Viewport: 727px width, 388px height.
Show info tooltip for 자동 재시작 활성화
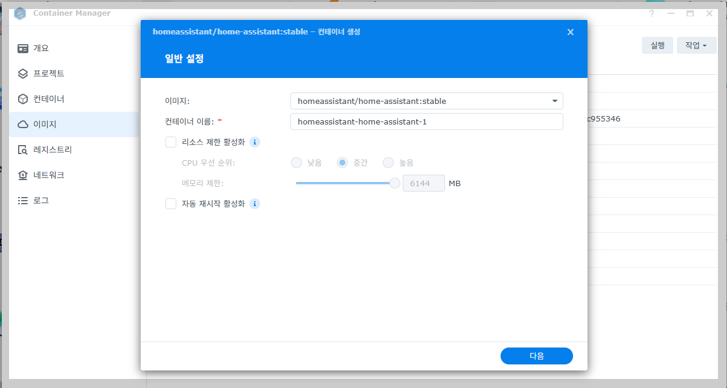pyautogui.click(x=255, y=204)
